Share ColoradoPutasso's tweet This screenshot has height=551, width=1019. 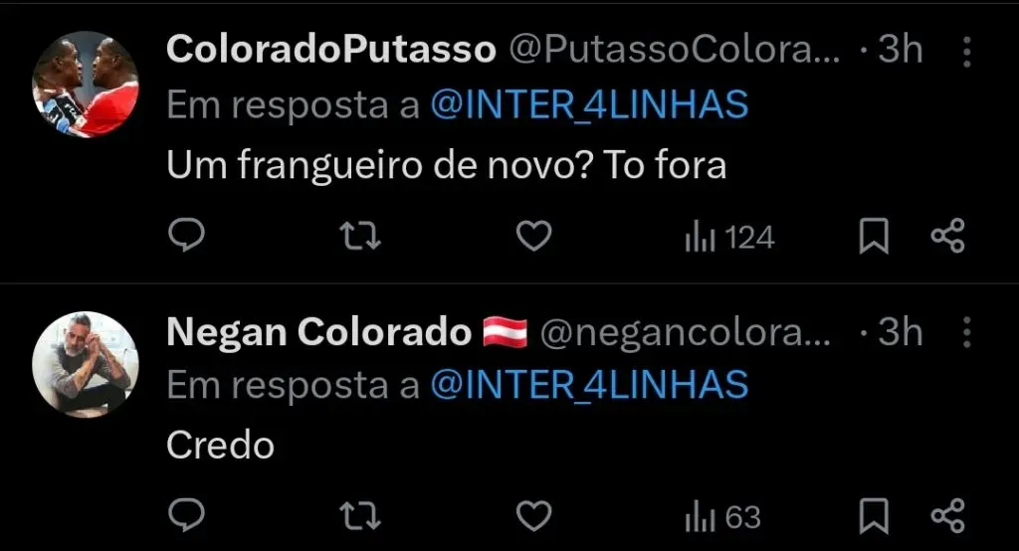click(x=947, y=237)
